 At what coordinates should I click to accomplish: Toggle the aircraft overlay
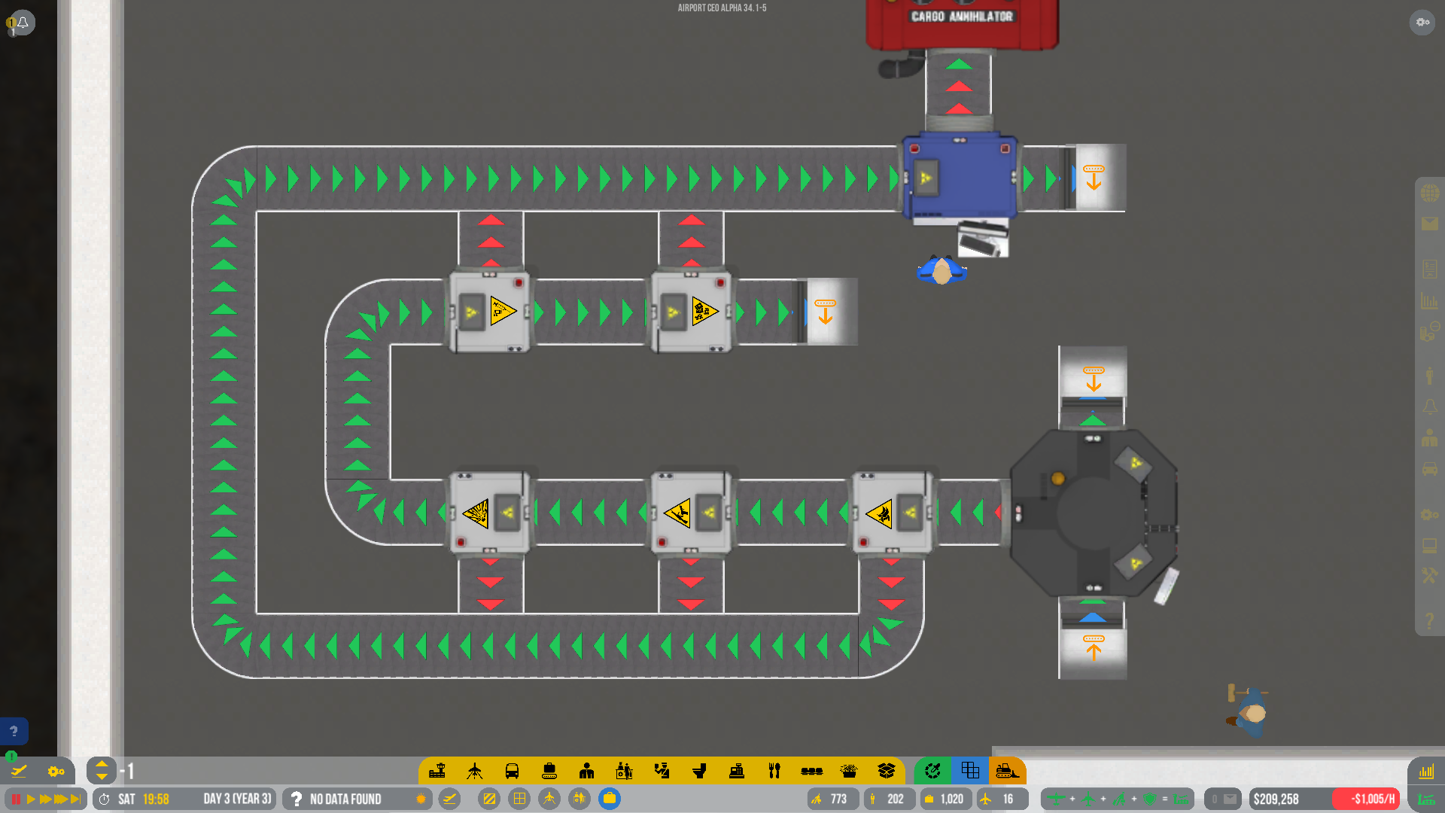click(x=549, y=799)
